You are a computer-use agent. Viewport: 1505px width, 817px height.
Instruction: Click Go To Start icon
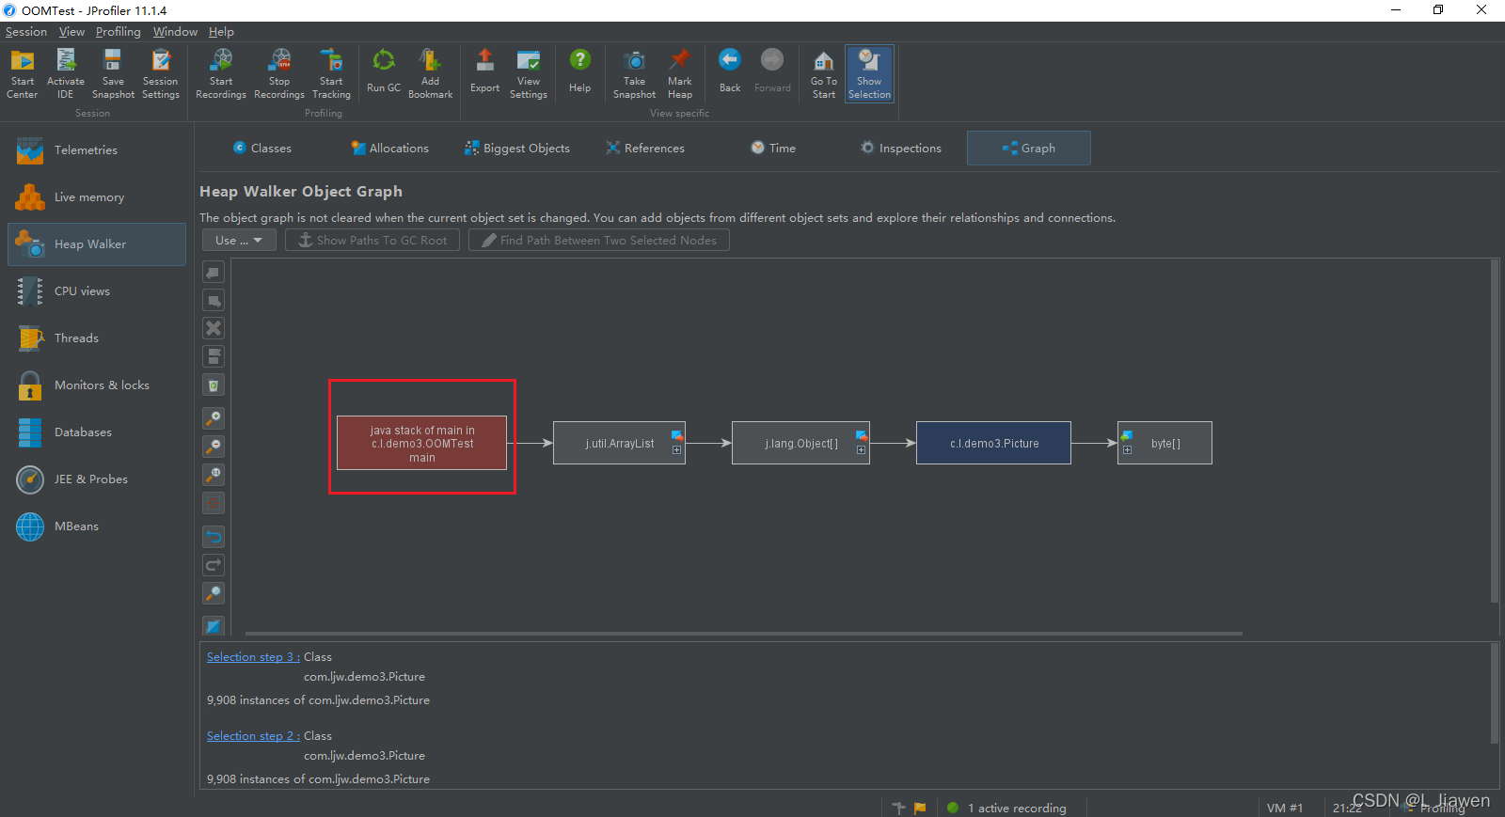click(824, 73)
